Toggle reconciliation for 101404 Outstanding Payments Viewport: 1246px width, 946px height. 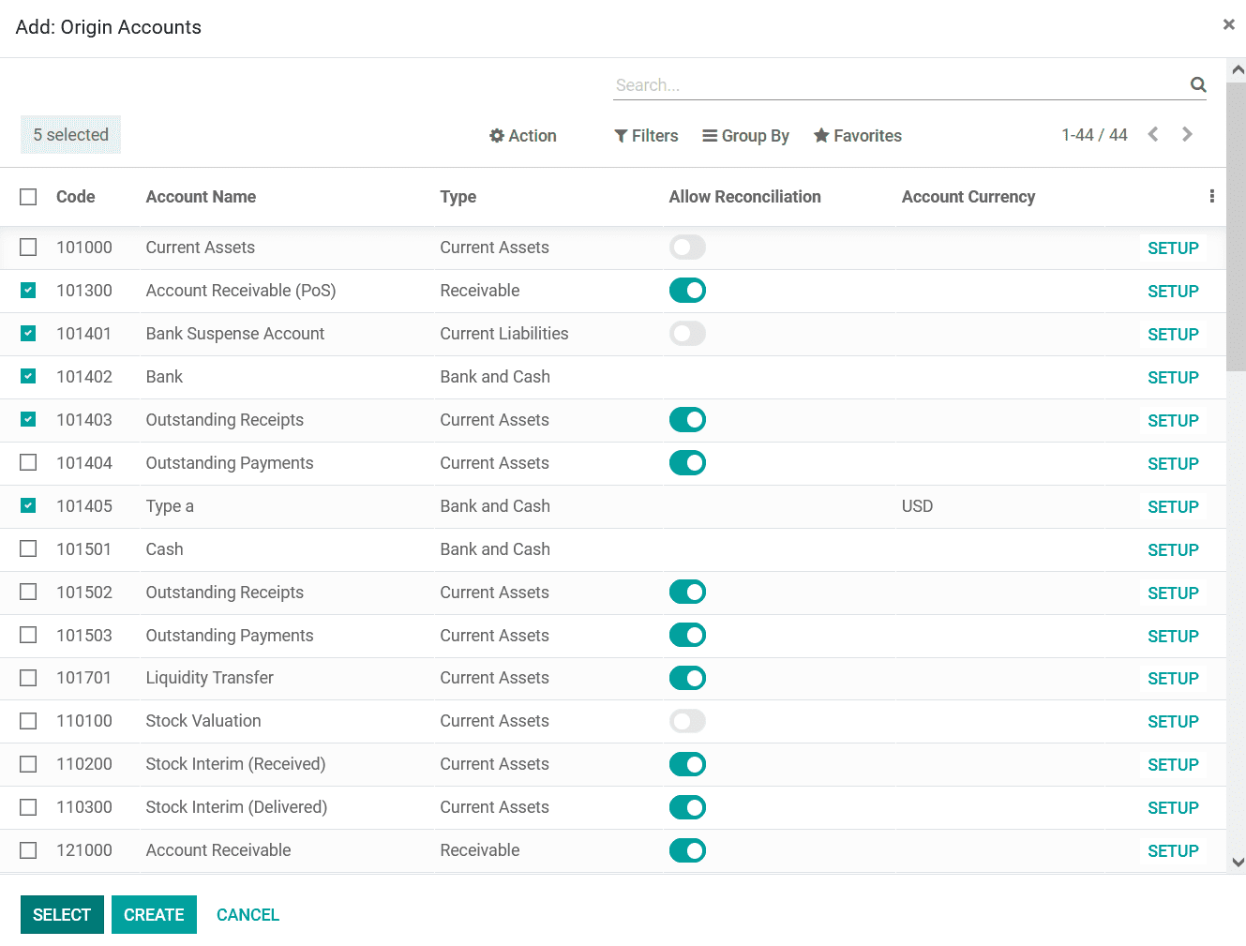point(687,463)
